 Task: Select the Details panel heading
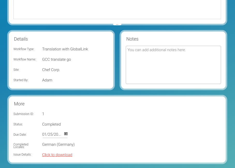(x=21, y=39)
